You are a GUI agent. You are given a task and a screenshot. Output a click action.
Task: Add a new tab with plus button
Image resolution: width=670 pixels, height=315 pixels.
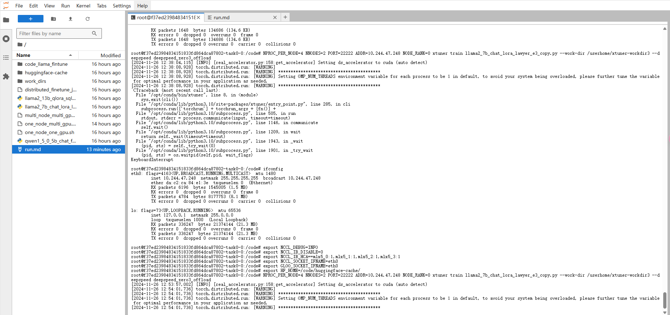click(285, 17)
